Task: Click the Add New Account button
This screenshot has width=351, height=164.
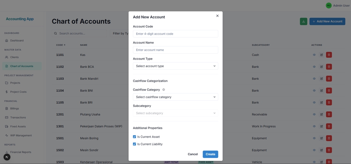Action: point(327,22)
